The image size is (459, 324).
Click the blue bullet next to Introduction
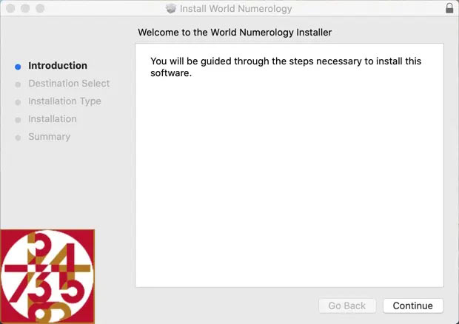point(18,67)
